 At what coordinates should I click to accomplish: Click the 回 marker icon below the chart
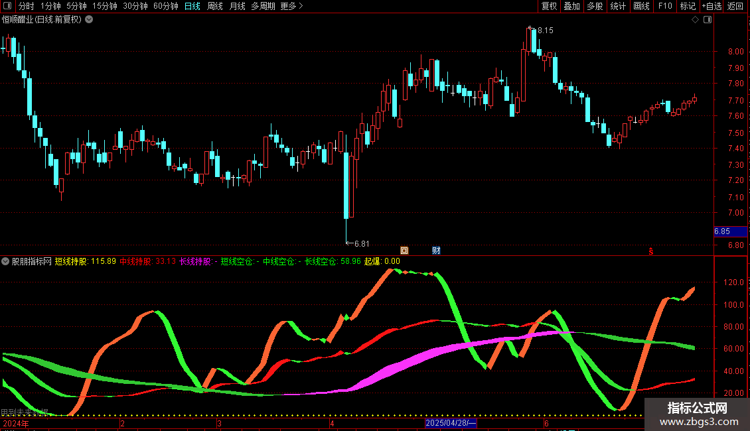(x=404, y=251)
